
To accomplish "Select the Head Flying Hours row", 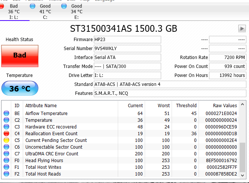I will pyautogui.click(x=120, y=160).
